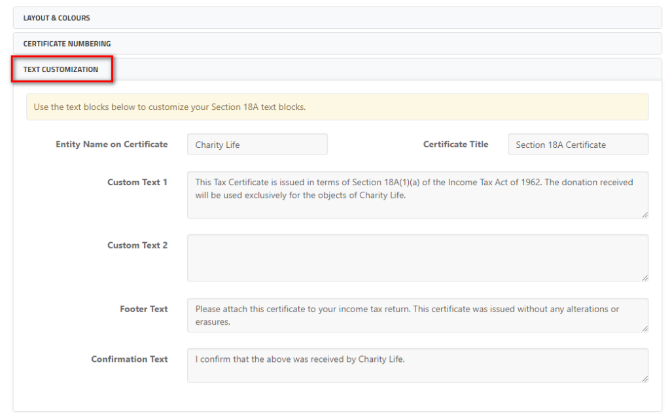Click the Custom Text 2 label
Viewport: 670px width, 413px height.
click(137, 245)
